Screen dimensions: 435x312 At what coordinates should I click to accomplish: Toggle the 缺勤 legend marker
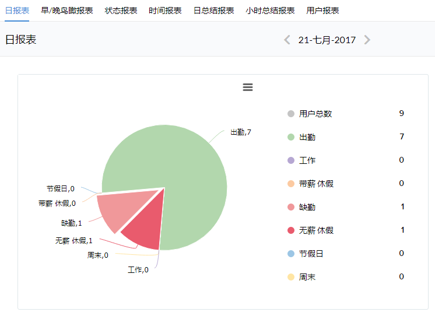click(291, 207)
